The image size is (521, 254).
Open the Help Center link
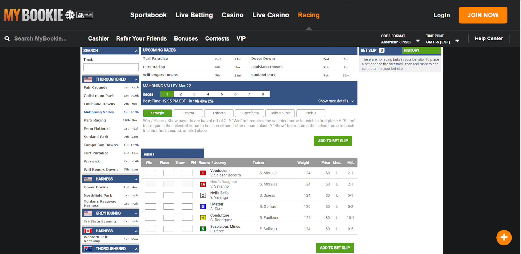(x=489, y=38)
